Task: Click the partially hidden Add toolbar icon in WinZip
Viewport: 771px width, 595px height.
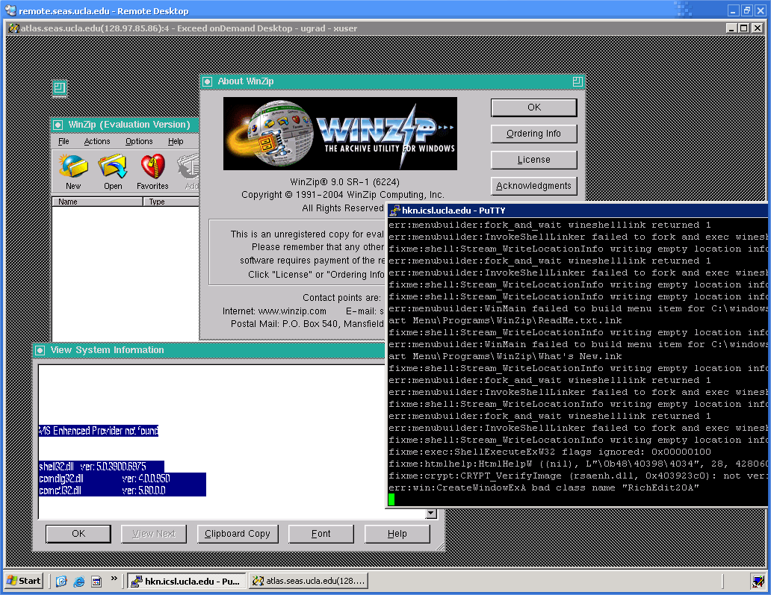Action: (189, 172)
